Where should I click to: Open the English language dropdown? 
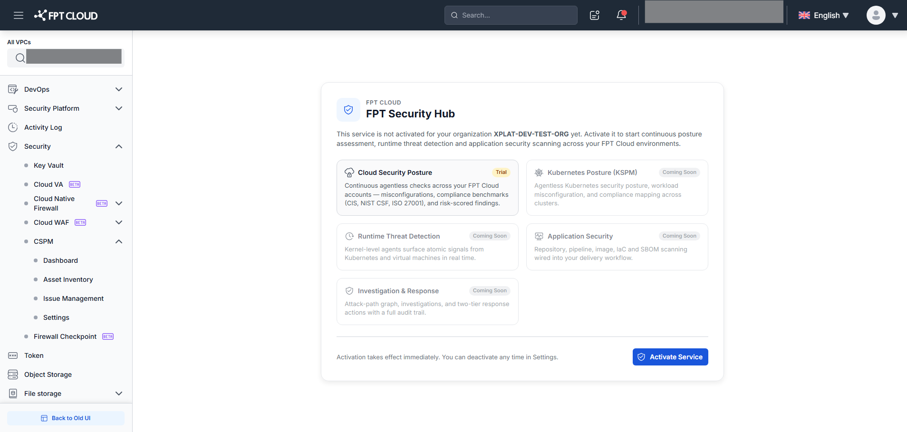pos(824,15)
